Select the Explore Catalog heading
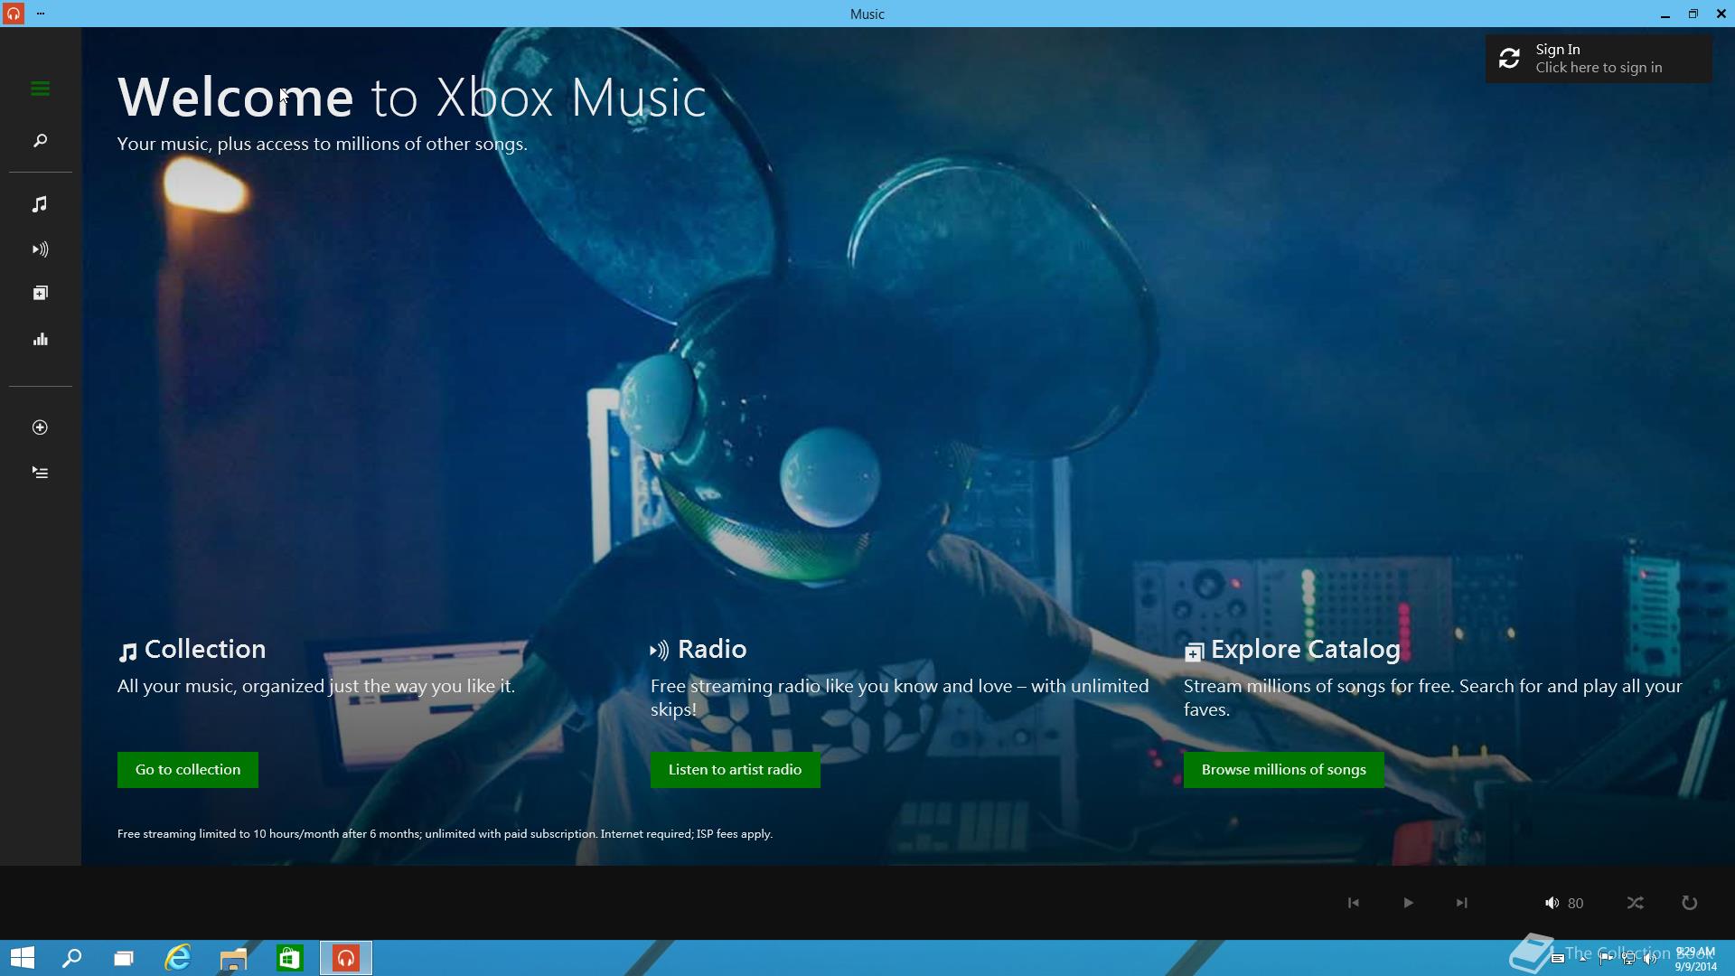1735x976 pixels. pyautogui.click(x=1306, y=650)
